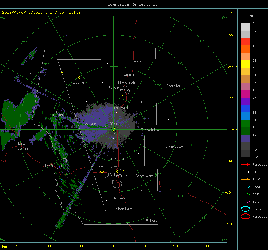268x250 pixels.
Task: Click the light grey 80–70 dBZ swatch
Action: [245, 27]
